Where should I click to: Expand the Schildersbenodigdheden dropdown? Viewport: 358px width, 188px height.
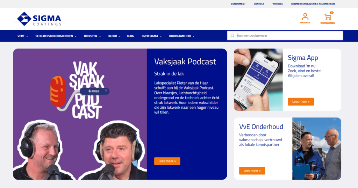point(56,36)
